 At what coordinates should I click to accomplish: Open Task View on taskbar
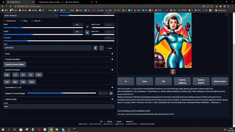coord(15,129)
